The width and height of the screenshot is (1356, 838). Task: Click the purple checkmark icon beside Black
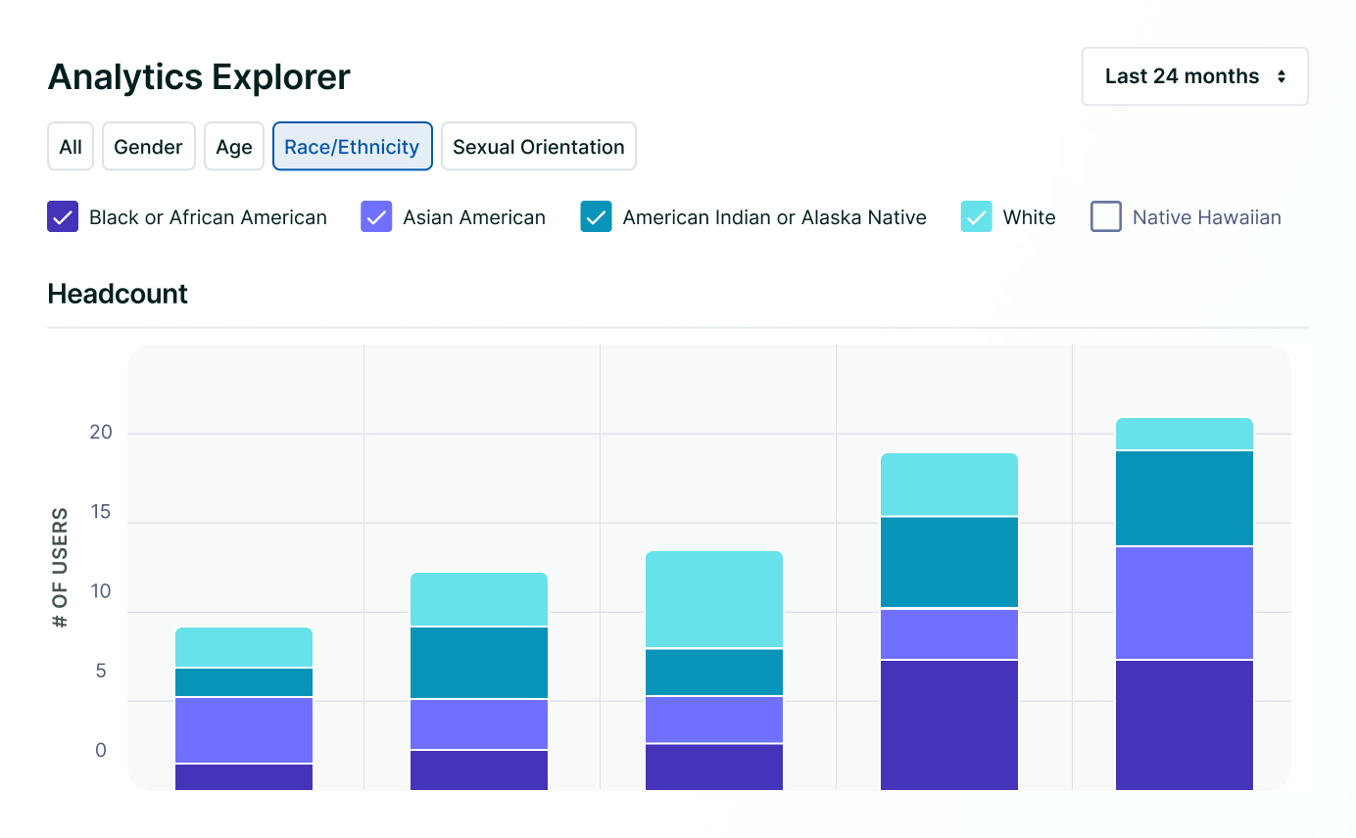pyautogui.click(x=62, y=216)
